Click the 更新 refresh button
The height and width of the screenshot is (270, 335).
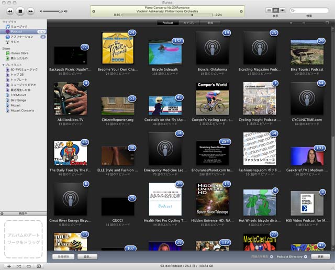tap(320, 256)
